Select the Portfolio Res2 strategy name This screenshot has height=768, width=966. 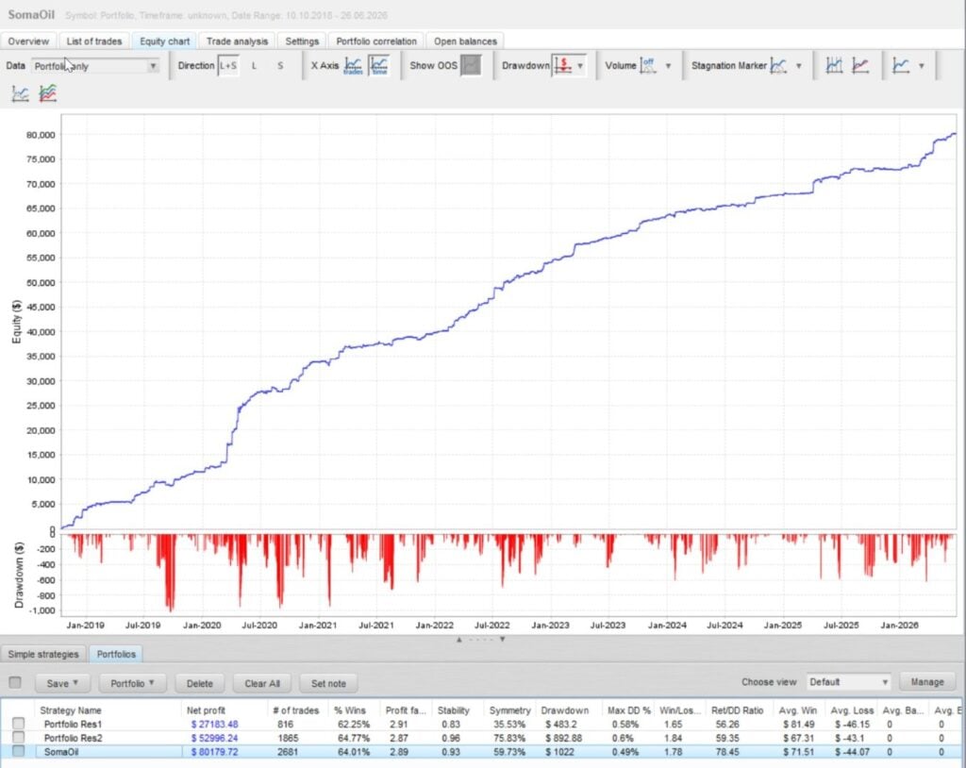click(x=73, y=737)
